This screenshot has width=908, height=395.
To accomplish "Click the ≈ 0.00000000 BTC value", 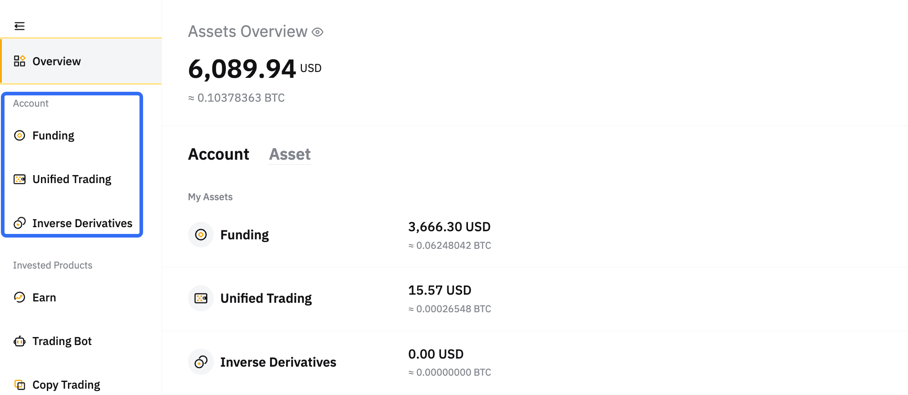I will click(x=450, y=372).
